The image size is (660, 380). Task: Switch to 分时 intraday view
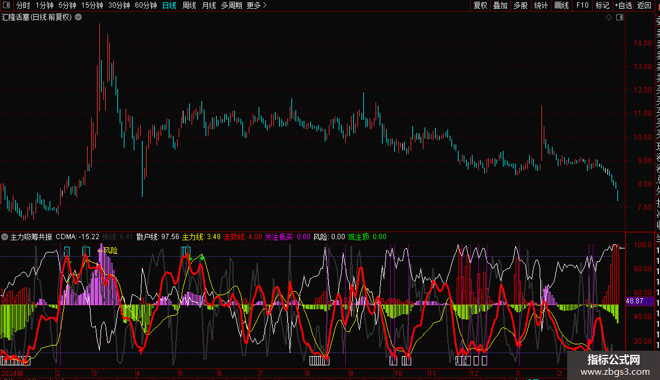click(23, 5)
